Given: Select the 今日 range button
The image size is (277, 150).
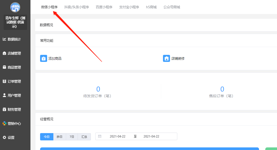Looking at the screenshot, I should tap(47, 137).
